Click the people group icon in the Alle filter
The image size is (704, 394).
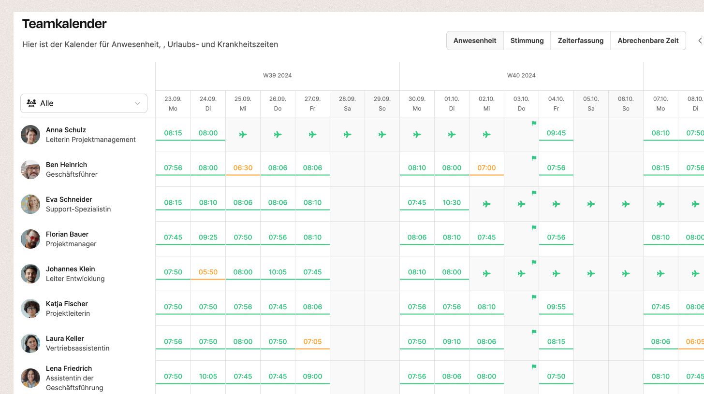coord(31,103)
